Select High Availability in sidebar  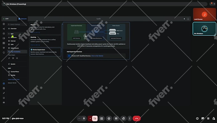(17, 52)
